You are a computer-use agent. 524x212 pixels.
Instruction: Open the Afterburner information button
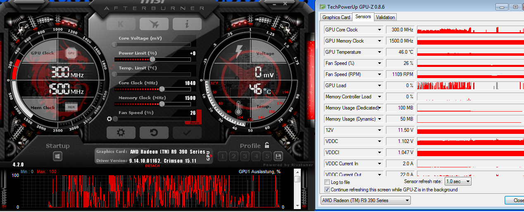pos(187,24)
